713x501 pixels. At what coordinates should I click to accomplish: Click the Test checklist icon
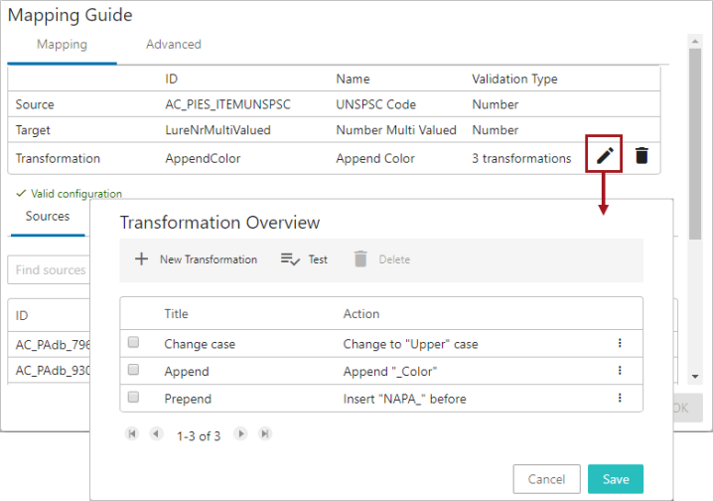(x=290, y=258)
